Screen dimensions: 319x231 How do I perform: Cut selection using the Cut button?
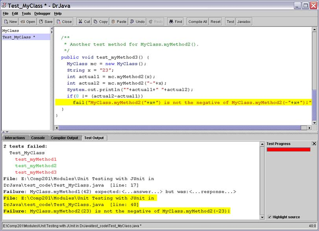click(84, 21)
